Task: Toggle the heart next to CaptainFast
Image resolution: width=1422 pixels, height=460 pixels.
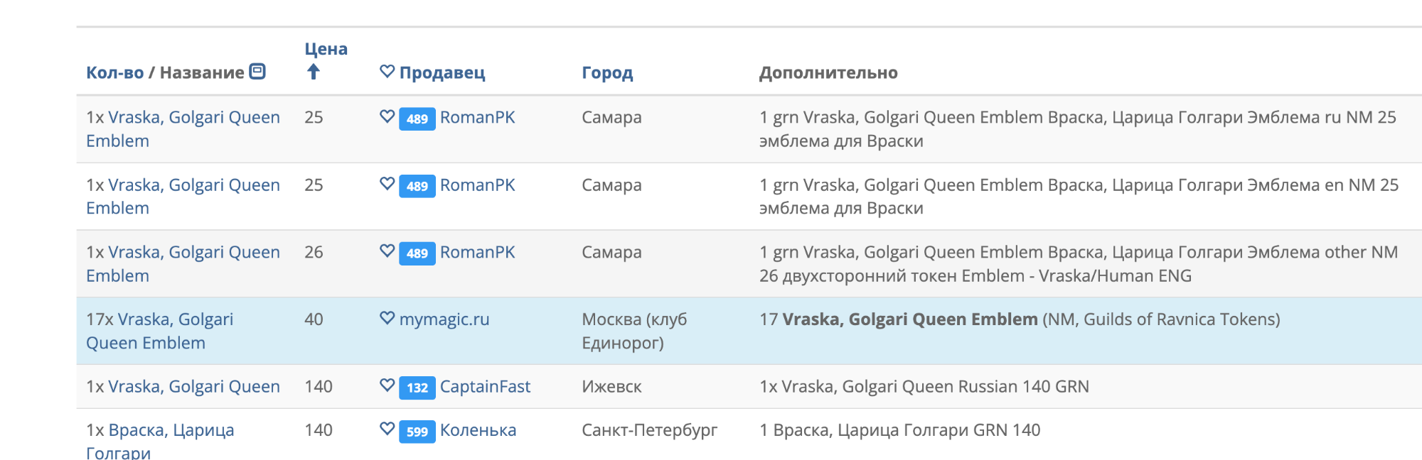Action: click(387, 386)
